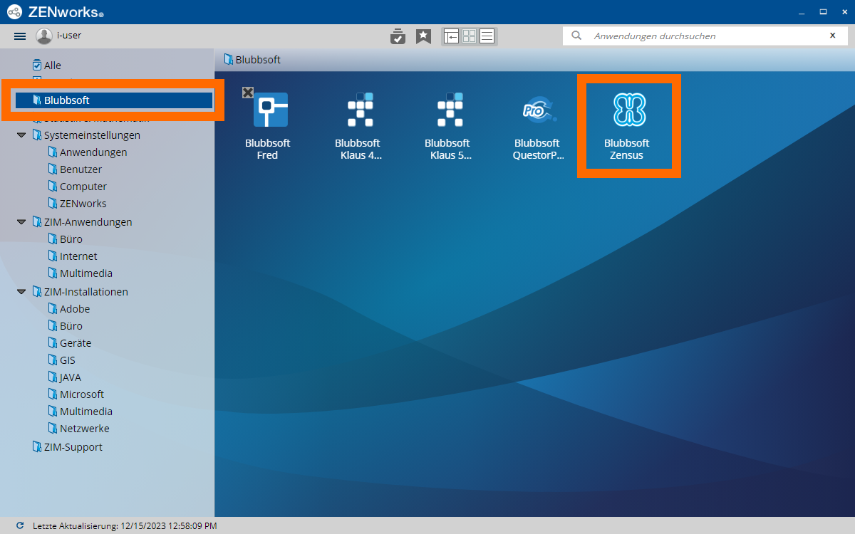Focus the 'Anwendungen durchsuchen' search field
The image size is (855, 534).
tap(705, 36)
